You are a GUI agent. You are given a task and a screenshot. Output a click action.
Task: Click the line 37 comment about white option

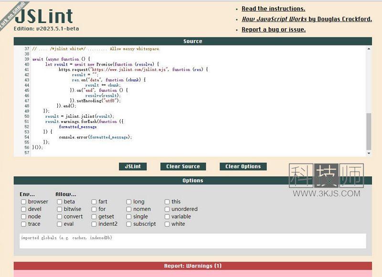tap(96, 49)
